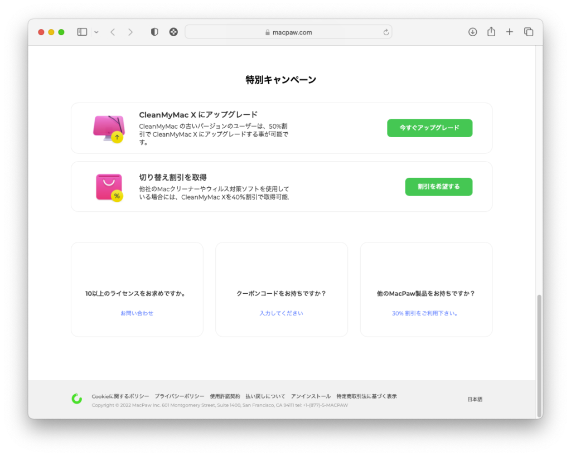Click the pink shopping bag discount icon
Viewport: 571px width, 456px height.
click(x=109, y=187)
